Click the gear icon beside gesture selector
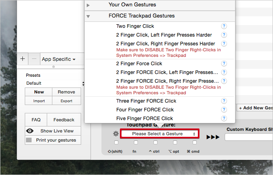 tap(116, 134)
